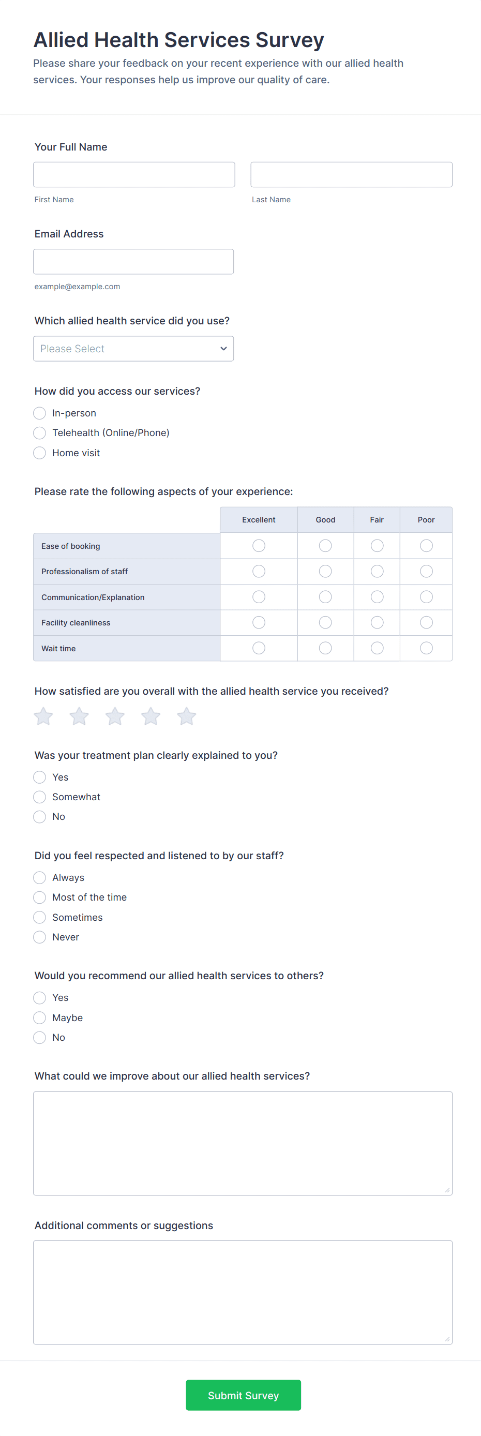Submit the survey with the green button
481x1436 pixels.
tap(244, 1395)
